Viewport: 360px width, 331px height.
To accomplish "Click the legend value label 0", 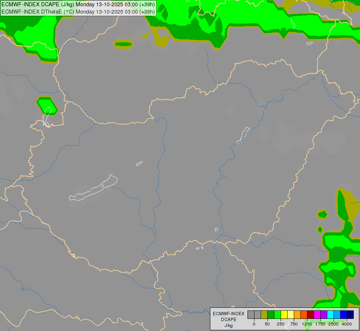I will click(x=254, y=324).
